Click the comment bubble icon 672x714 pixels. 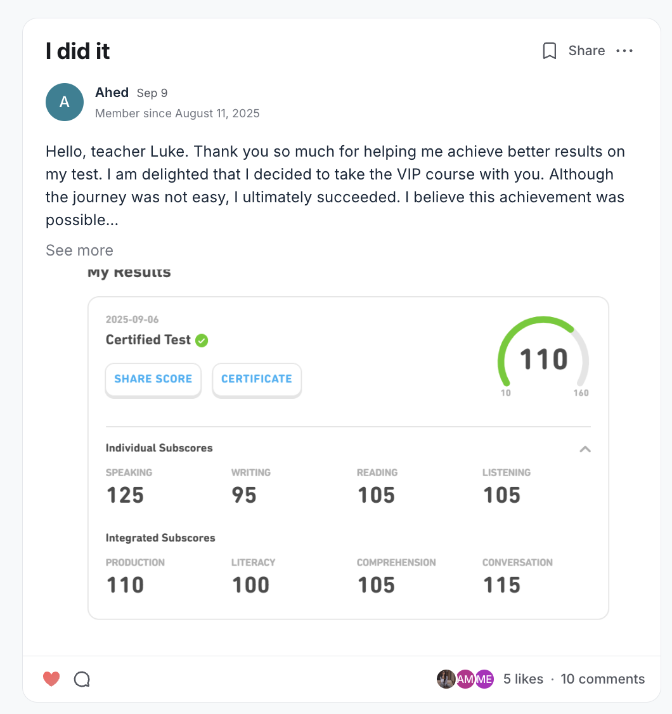(82, 679)
